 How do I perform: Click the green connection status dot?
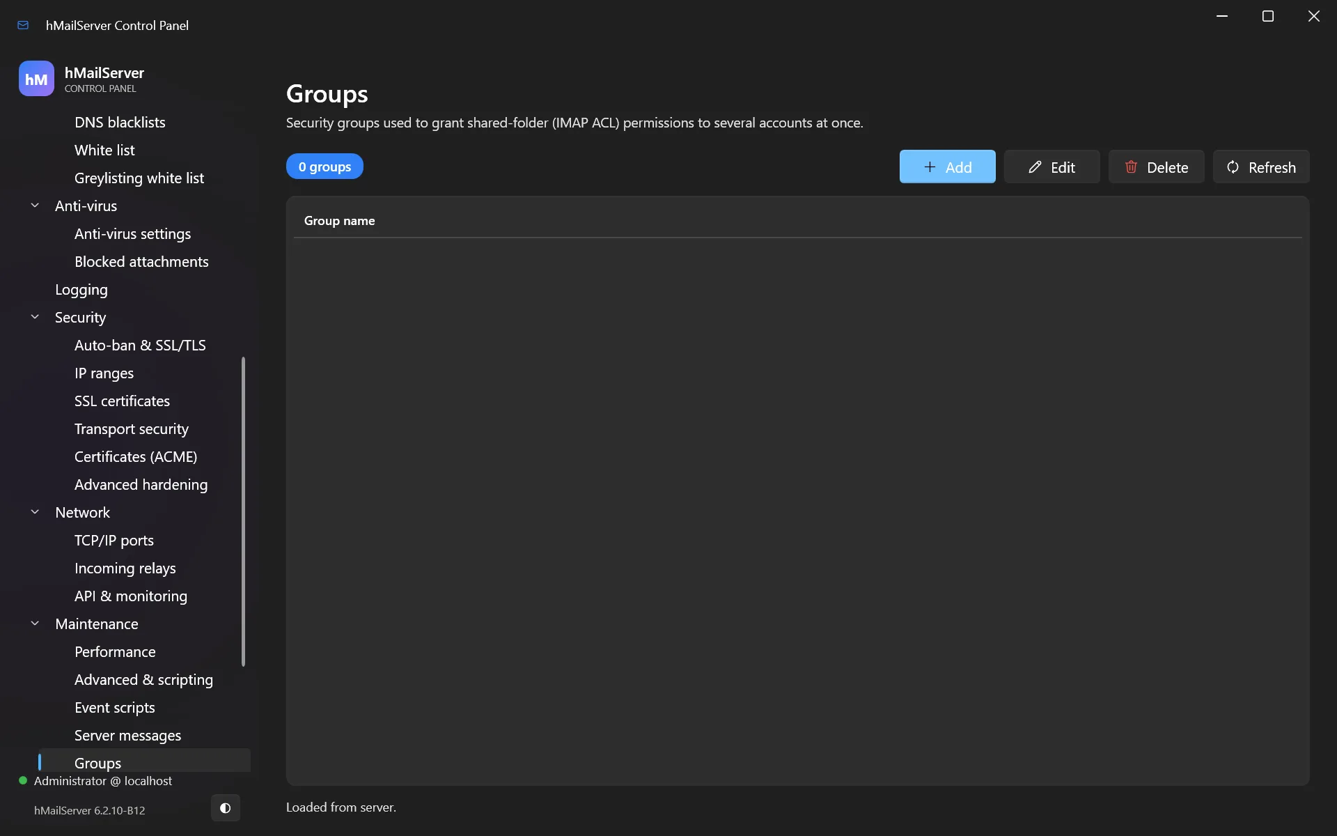coord(23,781)
